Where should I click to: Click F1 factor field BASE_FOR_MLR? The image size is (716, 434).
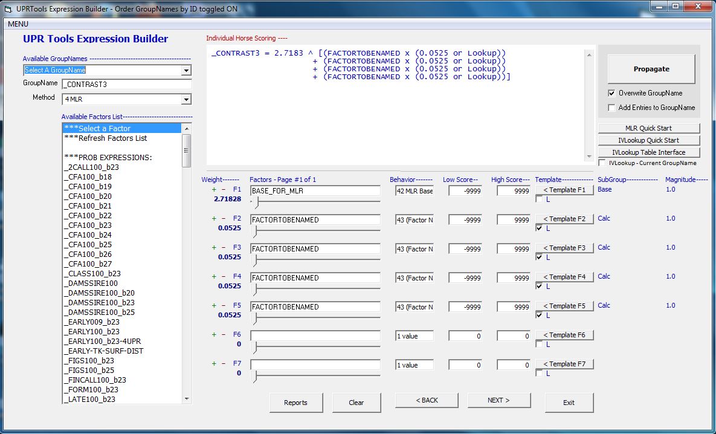click(315, 191)
